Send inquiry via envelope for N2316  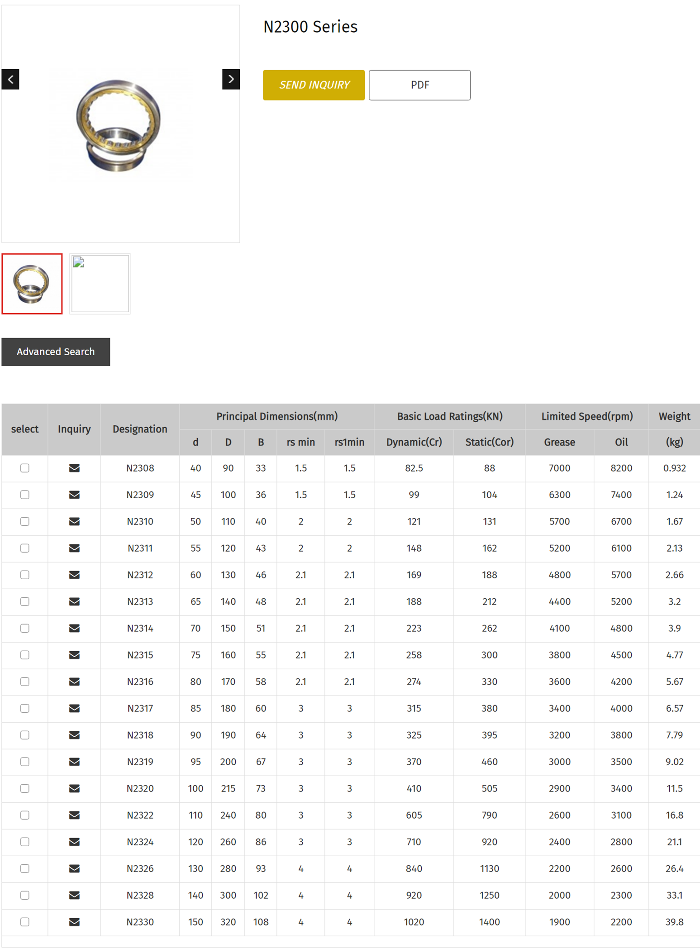(74, 682)
